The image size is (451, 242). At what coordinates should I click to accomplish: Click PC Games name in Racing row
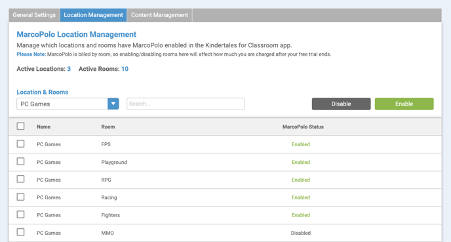49,197
